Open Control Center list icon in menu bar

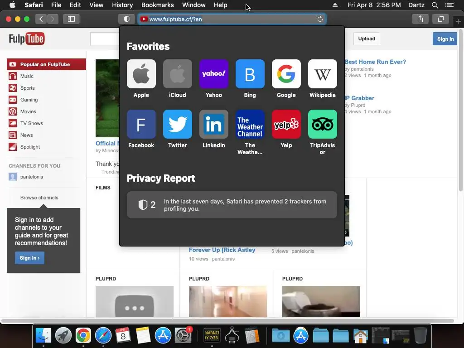(x=449, y=5)
